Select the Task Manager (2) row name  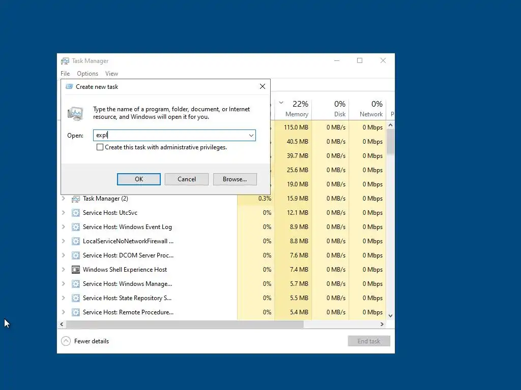[x=105, y=199]
